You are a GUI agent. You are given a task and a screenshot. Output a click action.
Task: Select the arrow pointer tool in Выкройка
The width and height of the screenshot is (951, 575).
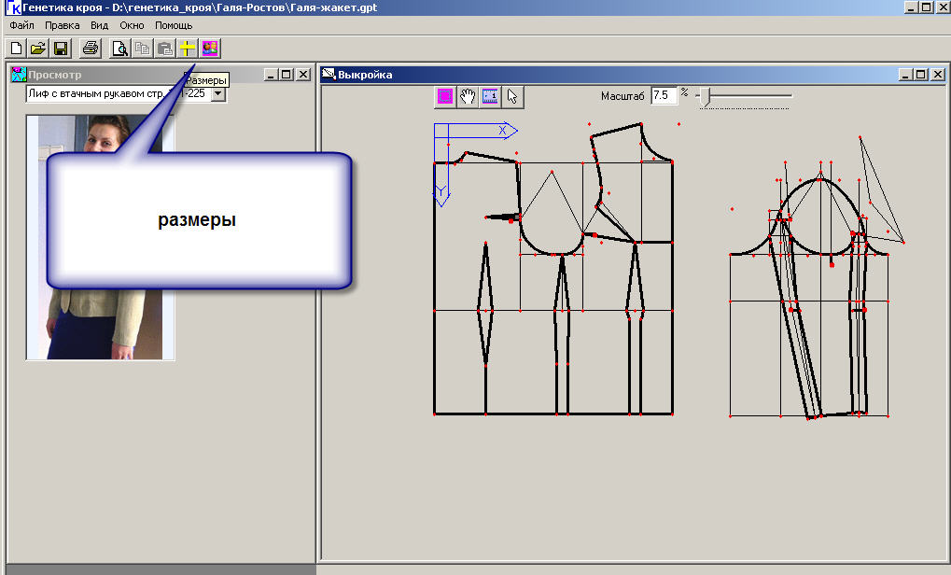point(512,96)
